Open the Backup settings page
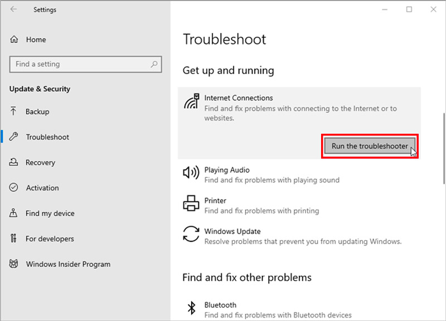Image resolution: width=446 pixels, height=321 pixels. coord(37,111)
